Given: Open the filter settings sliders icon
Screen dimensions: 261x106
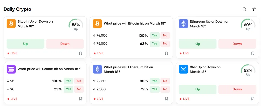Looking at the screenshot, I should point(254,9).
